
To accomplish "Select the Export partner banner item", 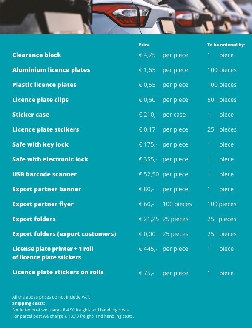I will point(46,189).
